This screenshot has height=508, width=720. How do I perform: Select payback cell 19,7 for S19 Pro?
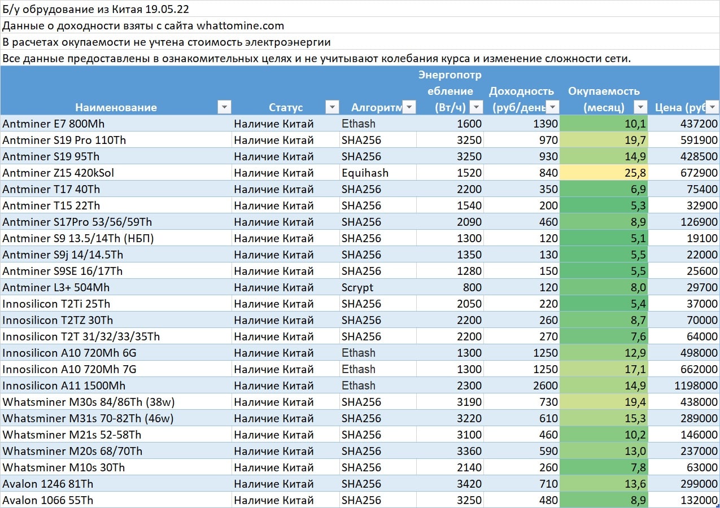coord(603,140)
